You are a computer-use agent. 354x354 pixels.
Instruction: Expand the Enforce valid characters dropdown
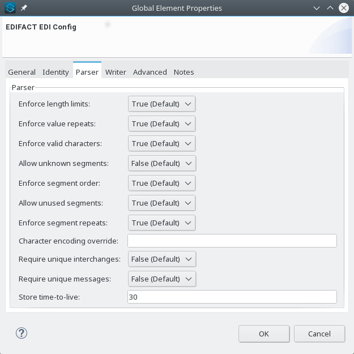click(x=161, y=144)
